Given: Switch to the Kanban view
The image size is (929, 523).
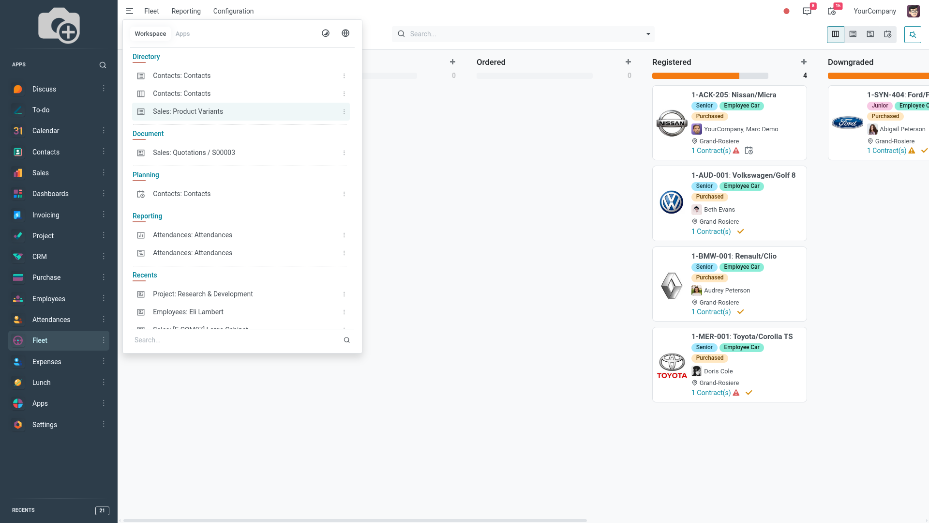Looking at the screenshot, I should coord(836,34).
